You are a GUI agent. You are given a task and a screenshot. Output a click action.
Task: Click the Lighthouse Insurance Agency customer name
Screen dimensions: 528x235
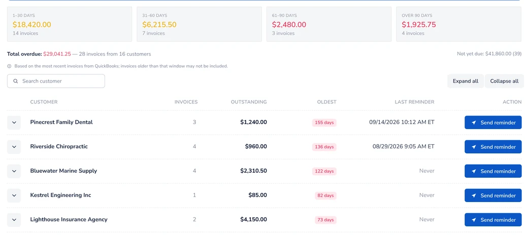[69, 219]
